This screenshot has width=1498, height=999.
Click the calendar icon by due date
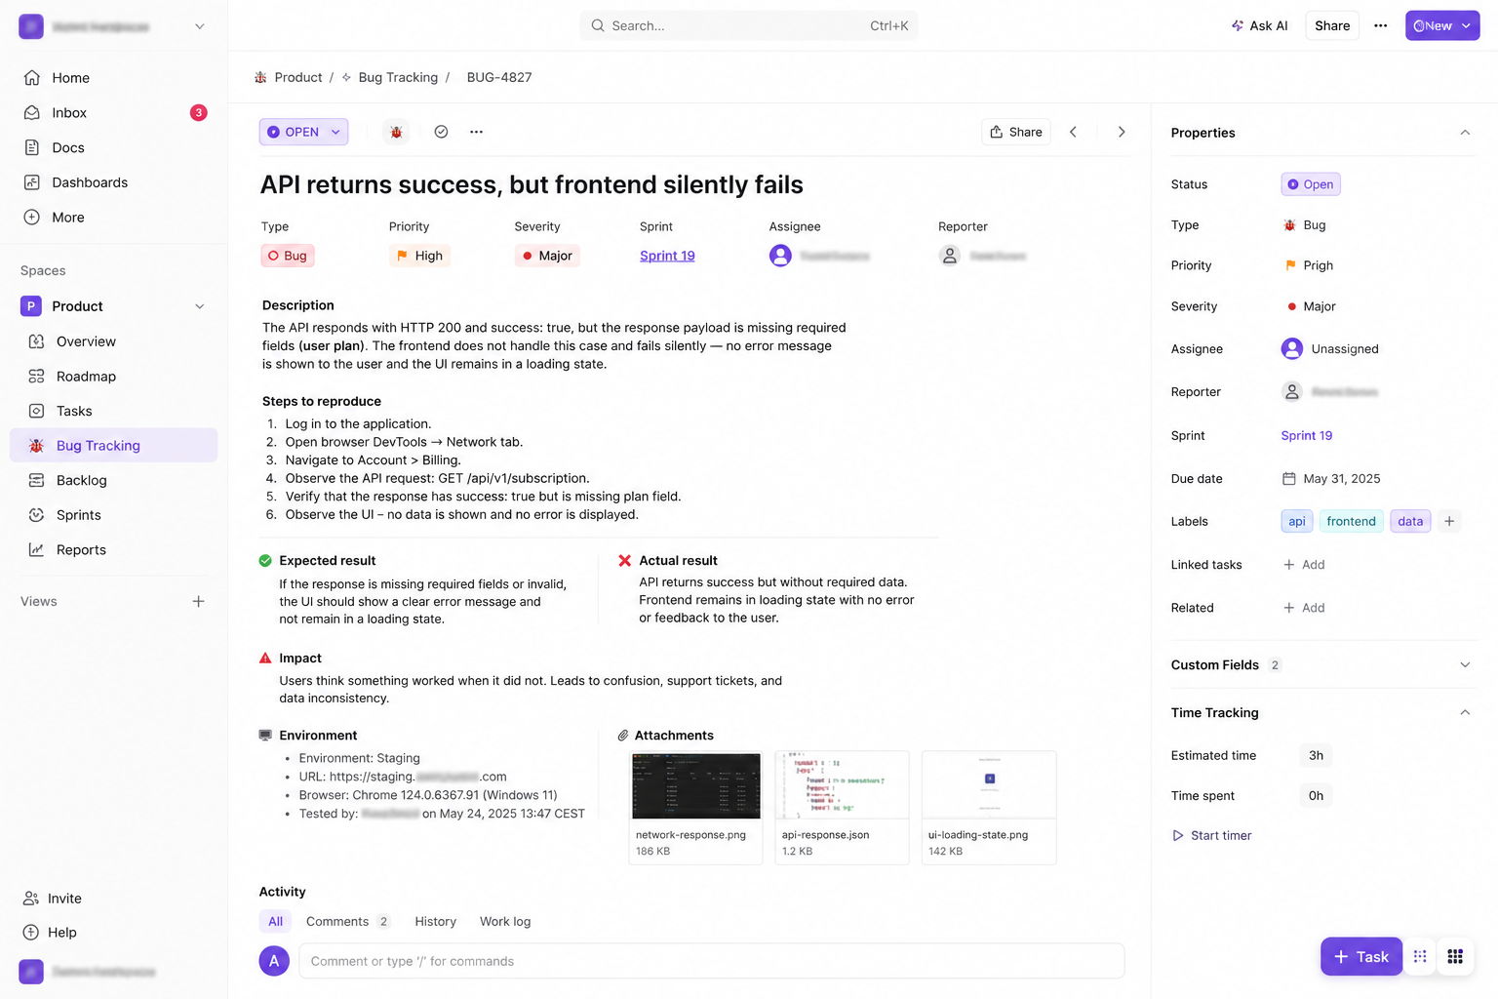tap(1288, 479)
